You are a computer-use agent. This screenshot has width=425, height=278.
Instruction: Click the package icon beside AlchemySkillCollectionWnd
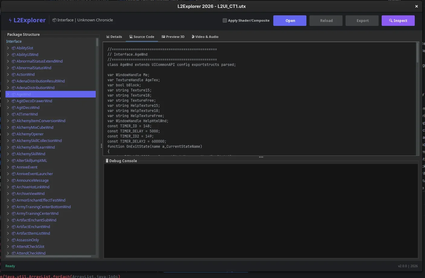[x=14, y=141]
